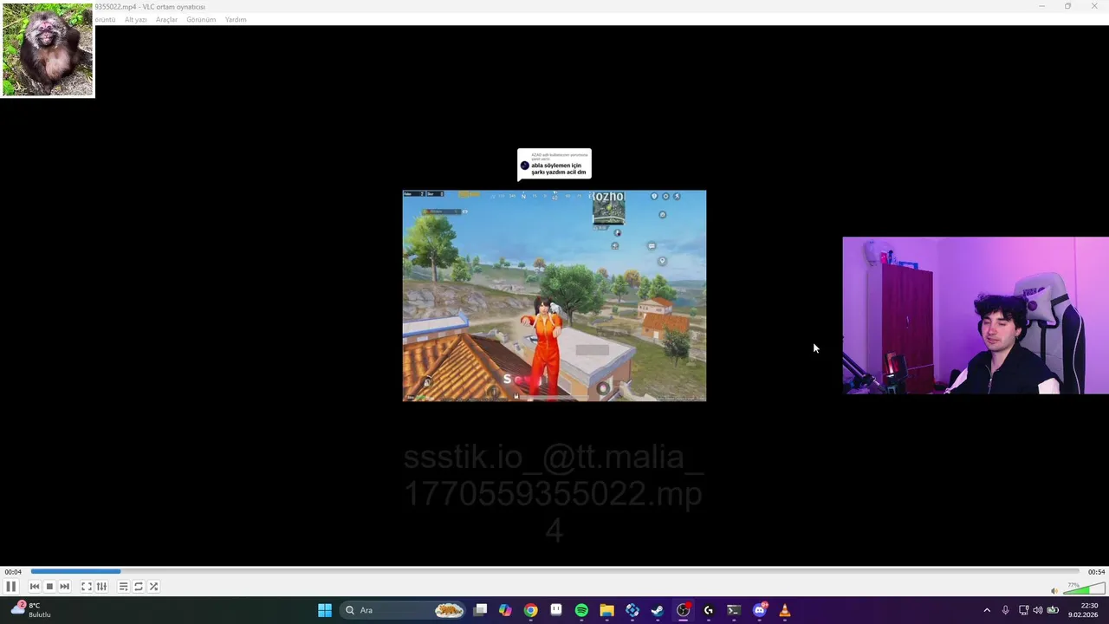This screenshot has height=624, width=1109.
Task: Launch Copilot from the taskbar
Action: tap(505, 610)
